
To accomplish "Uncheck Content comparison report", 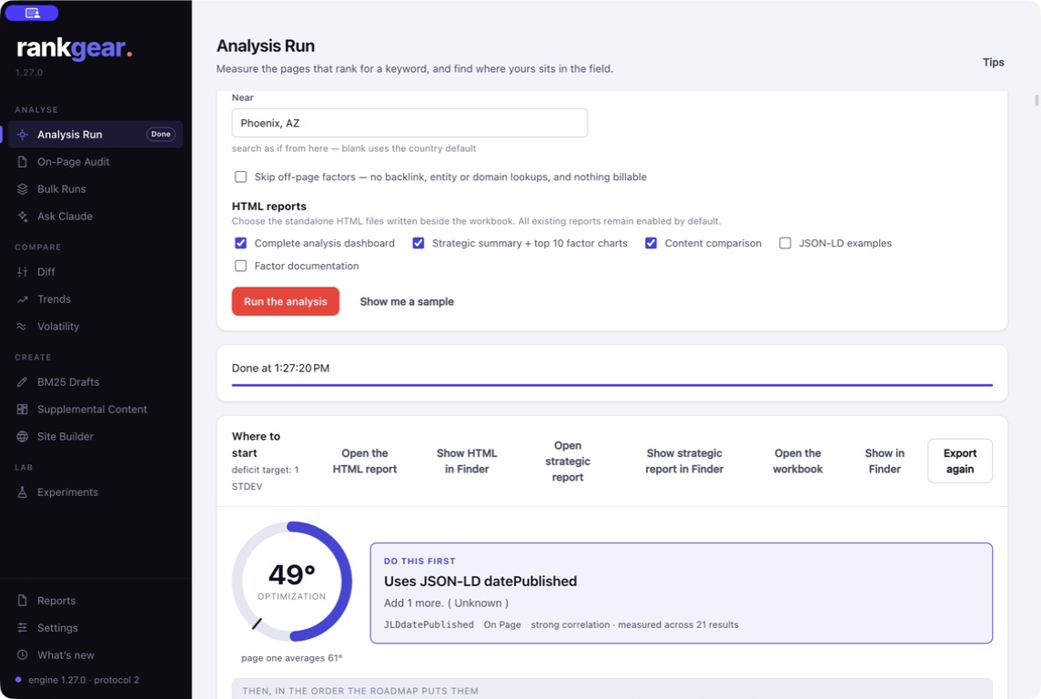I will [x=651, y=243].
